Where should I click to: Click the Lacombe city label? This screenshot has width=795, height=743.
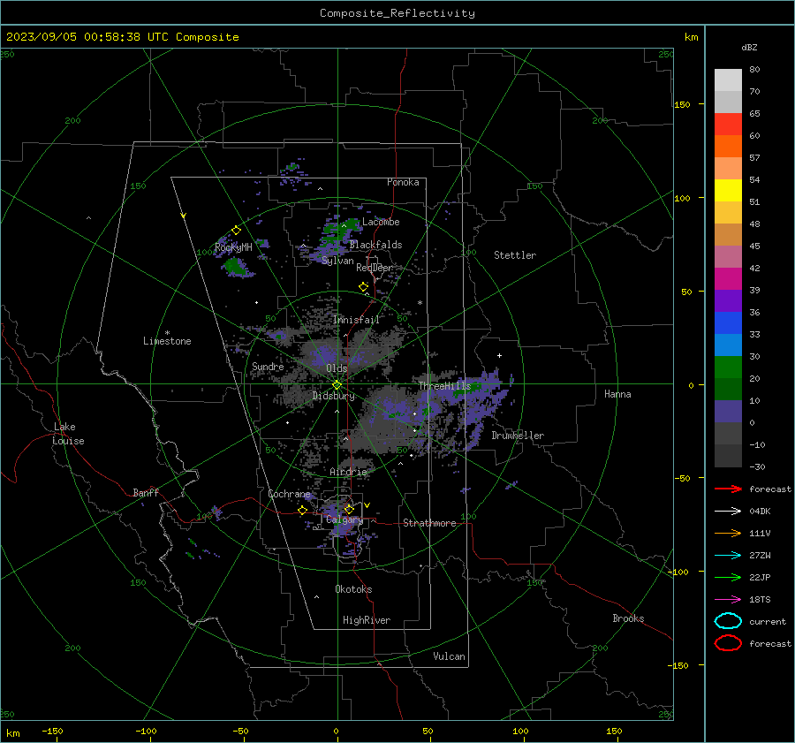(381, 222)
